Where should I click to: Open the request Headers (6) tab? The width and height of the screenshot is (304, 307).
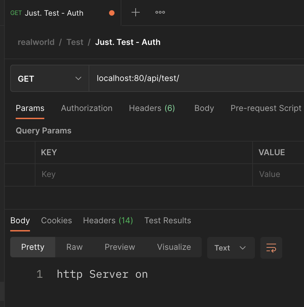(x=152, y=108)
